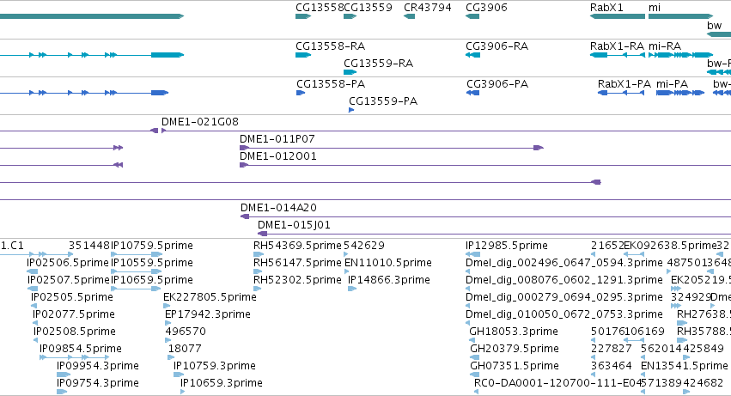Select the mi gene bar
731x396 pixels.
(x=680, y=16)
